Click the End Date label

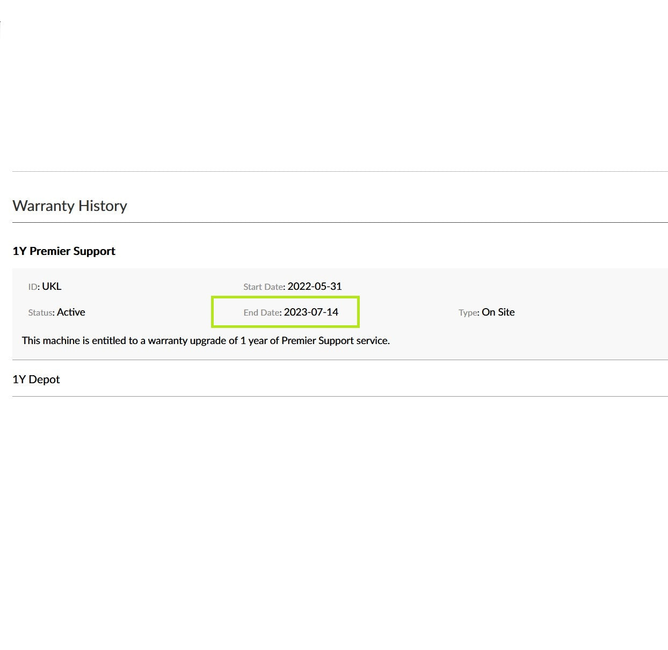click(262, 312)
